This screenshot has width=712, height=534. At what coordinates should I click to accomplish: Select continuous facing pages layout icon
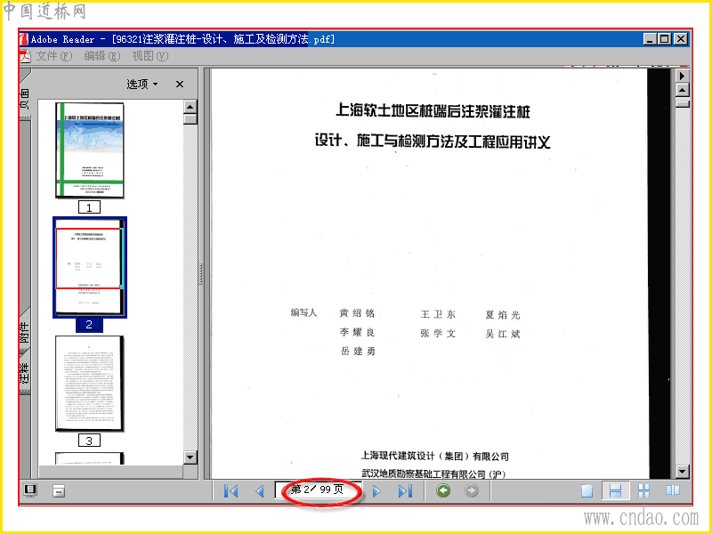click(643, 490)
